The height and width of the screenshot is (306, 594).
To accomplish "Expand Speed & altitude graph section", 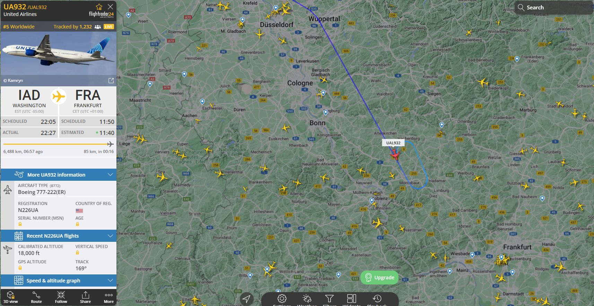I will [x=59, y=280].
